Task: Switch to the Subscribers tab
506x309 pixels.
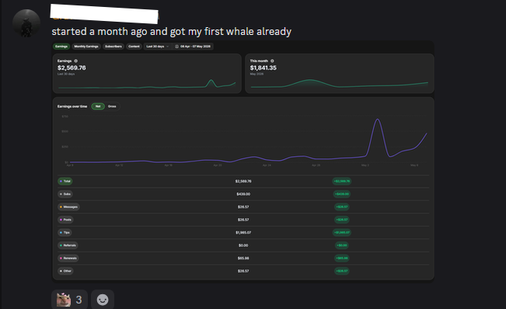Action: click(113, 47)
